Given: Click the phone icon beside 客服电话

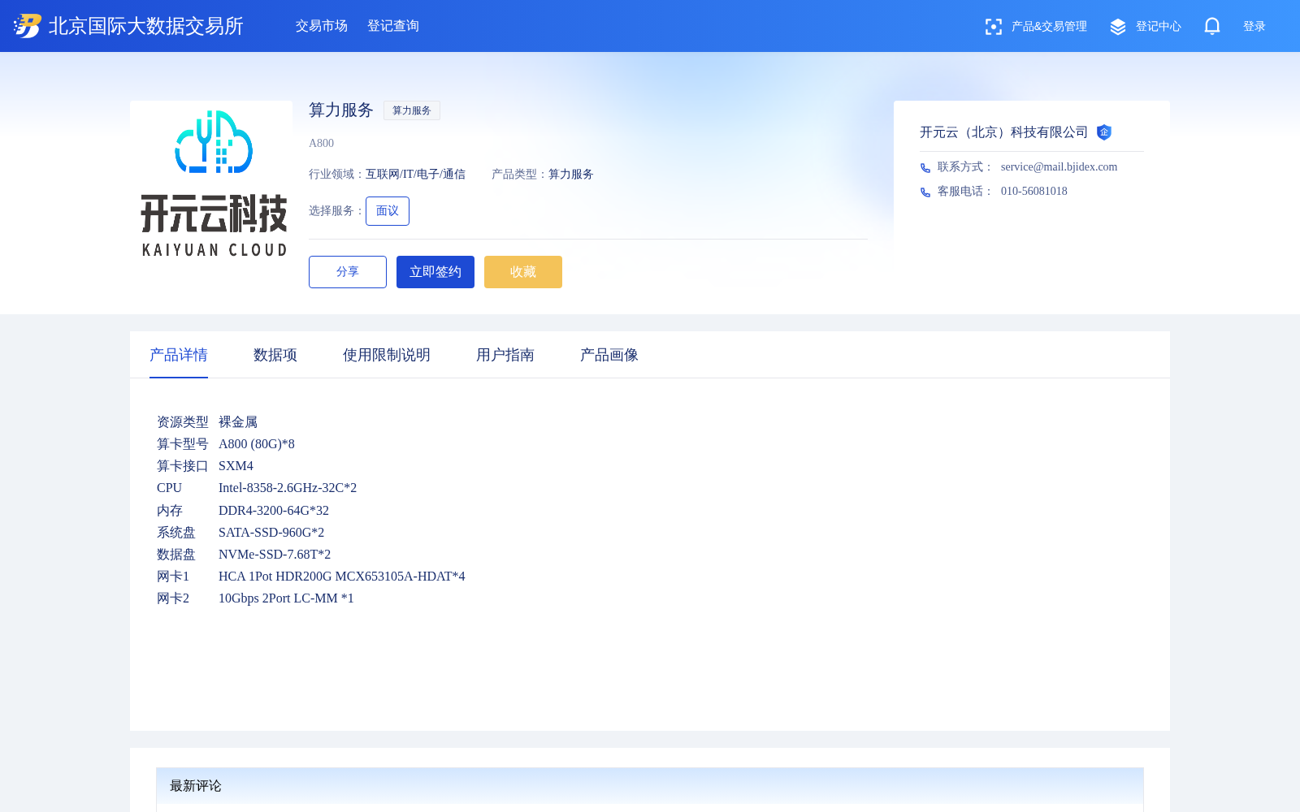Looking at the screenshot, I should (x=925, y=192).
